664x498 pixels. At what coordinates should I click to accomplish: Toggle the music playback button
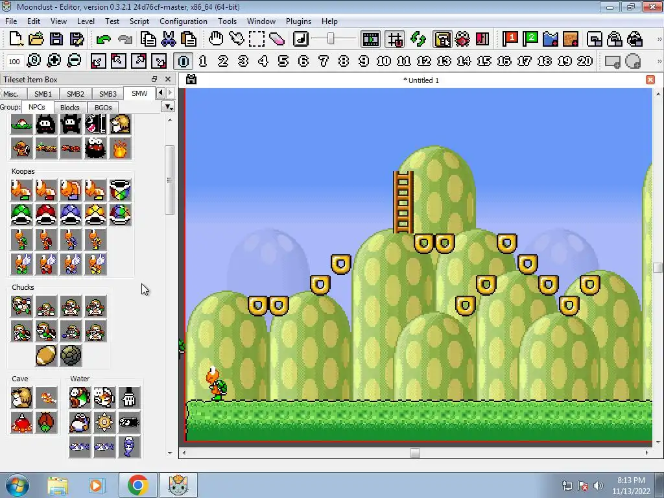pos(301,39)
